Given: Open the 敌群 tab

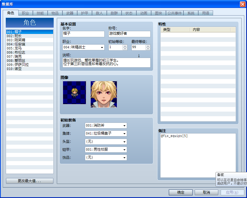Looking at the screenshot, I should point(114,13).
